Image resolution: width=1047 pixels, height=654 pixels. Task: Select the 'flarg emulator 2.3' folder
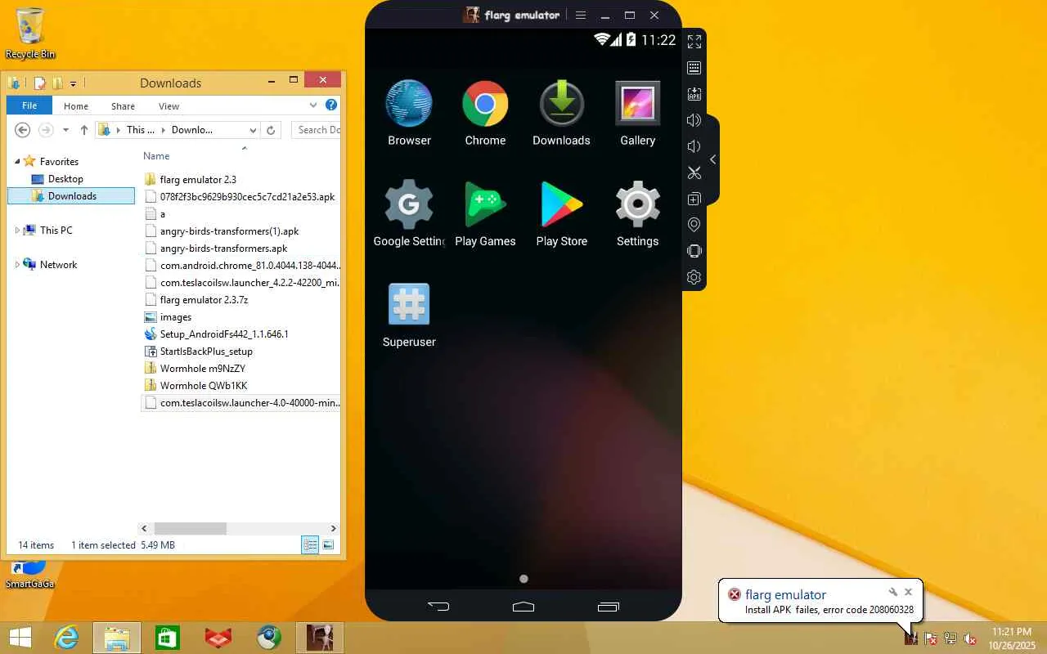click(198, 180)
